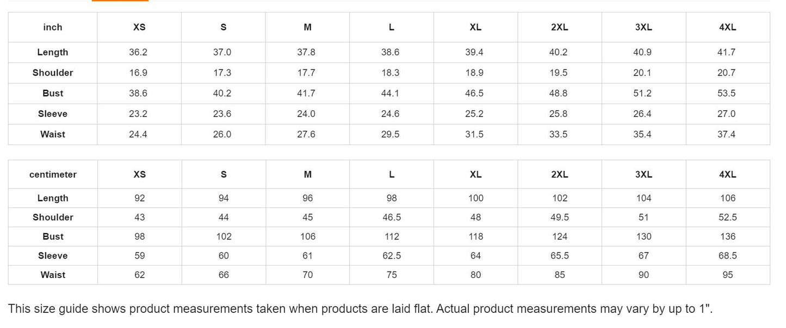Click Waist value 95 for 4XL
This screenshot has height=328, width=786.
728,275
